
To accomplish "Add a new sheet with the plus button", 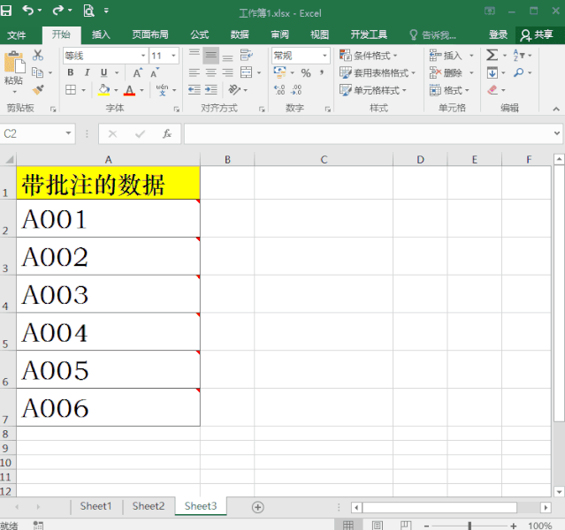I will [257, 507].
